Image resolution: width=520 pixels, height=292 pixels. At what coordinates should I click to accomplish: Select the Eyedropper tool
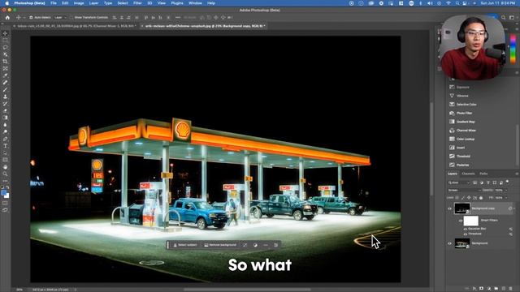tap(6, 75)
